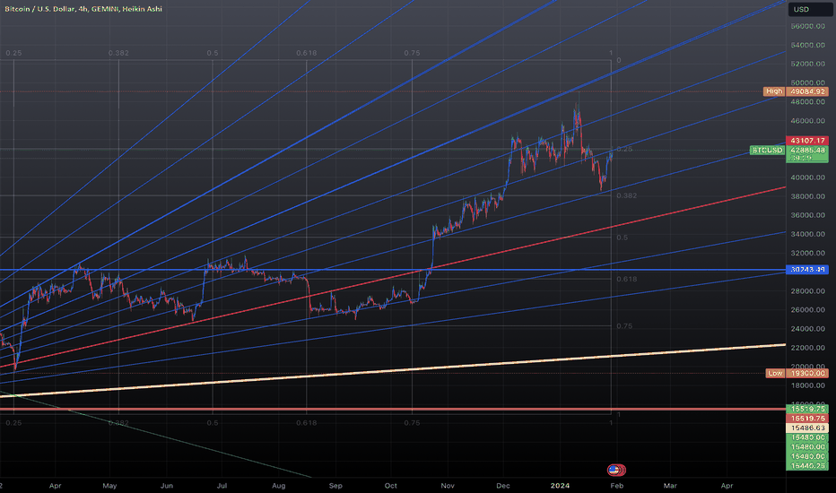836x493 pixels.
Task: Click the 52000.00 price axis tick
Action: (807, 64)
